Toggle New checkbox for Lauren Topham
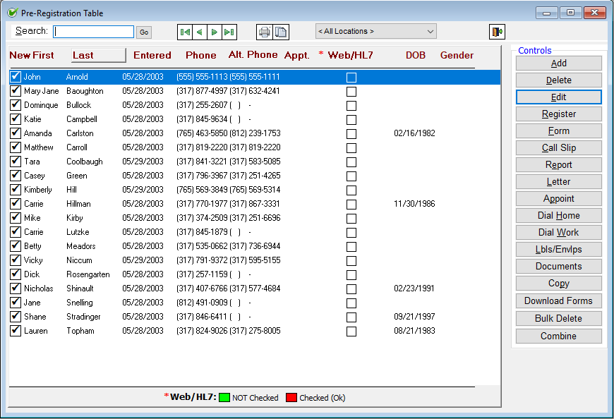 [x=16, y=331]
